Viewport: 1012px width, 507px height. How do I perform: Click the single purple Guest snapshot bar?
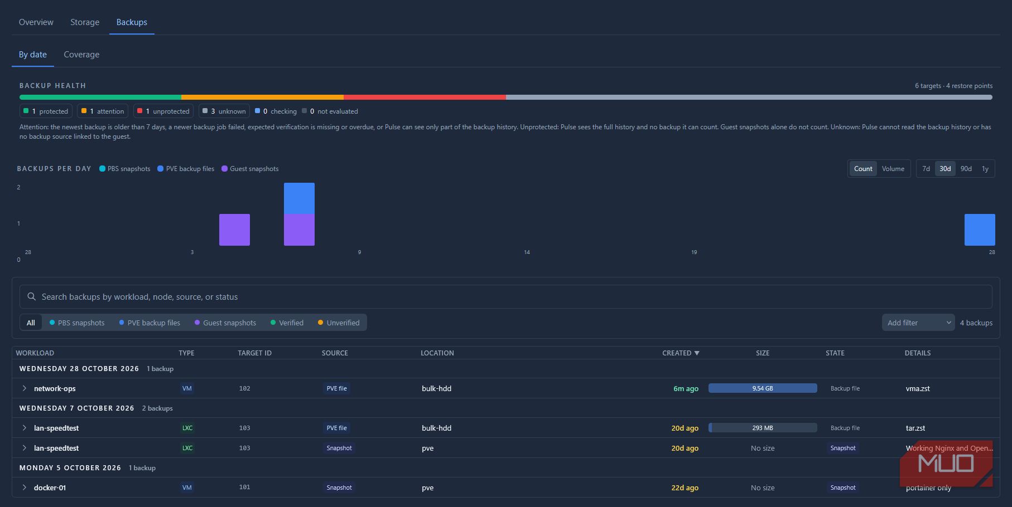click(234, 230)
